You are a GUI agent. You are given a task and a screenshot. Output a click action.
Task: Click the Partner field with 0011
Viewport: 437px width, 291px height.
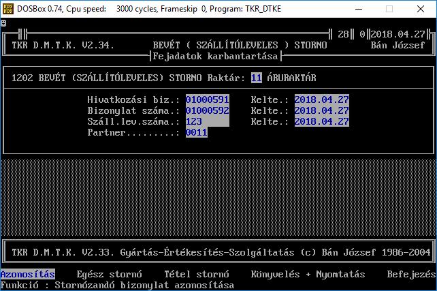[x=197, y=132]
